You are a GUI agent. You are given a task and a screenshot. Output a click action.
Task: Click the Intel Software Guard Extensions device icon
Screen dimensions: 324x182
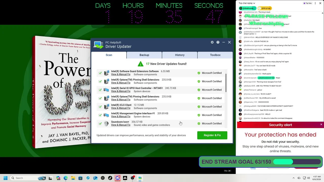click(x=106, y=73)
